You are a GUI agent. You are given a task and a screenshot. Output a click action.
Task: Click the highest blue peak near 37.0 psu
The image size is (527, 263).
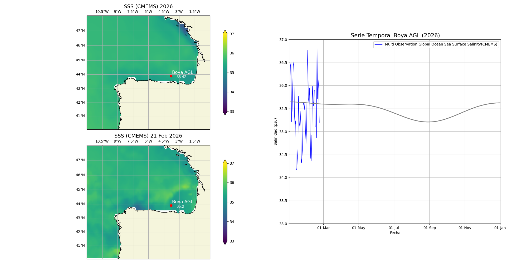[317, 41]
